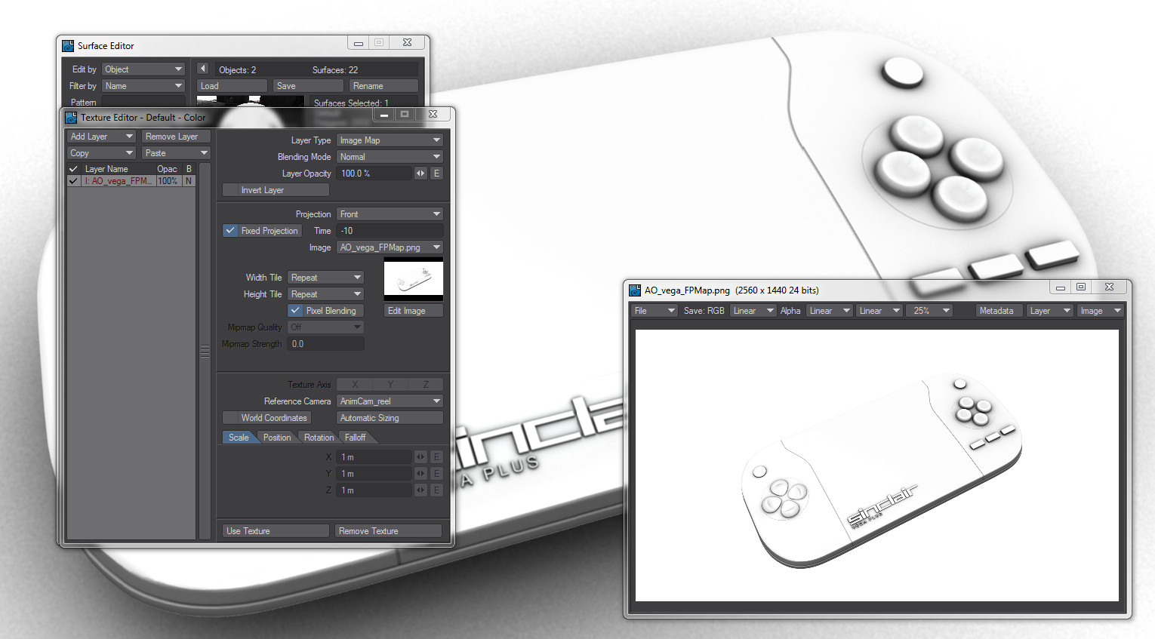The height and width of the screenshot is (639, 1155).
Task: Click the AO_vega_FPMap.png window icon
Action: (x=635, y=290)
